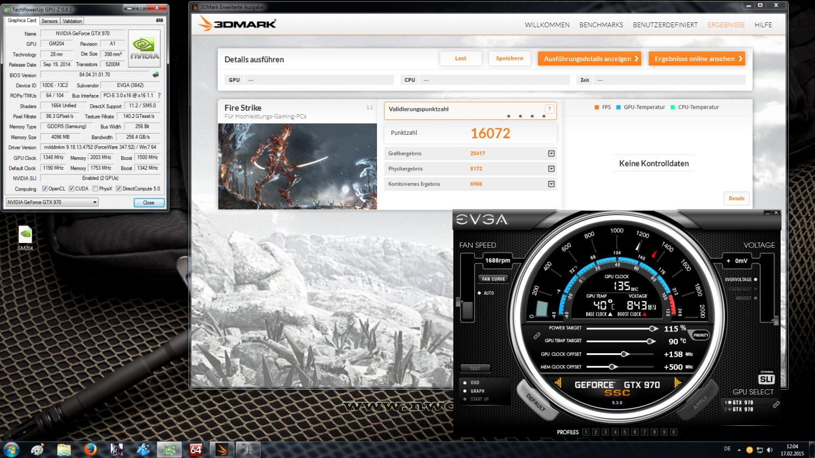Open the ERGEBNISSE section in 3DMark
This screenshot has width=815, height=458.
[x=726, y=25]
